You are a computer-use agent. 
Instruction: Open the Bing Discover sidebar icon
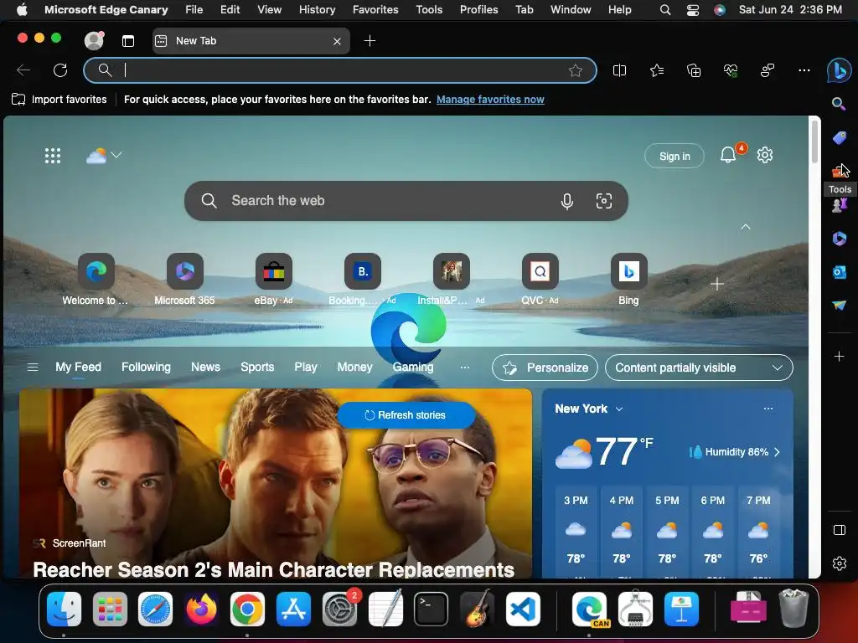click(839, 70)
